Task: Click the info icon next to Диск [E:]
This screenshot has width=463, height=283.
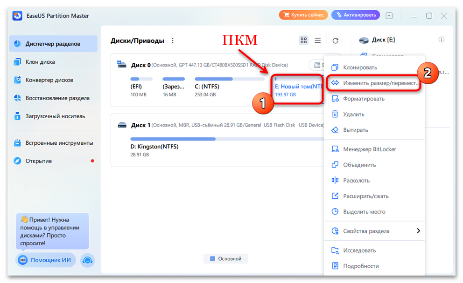Action: (442, 40)
